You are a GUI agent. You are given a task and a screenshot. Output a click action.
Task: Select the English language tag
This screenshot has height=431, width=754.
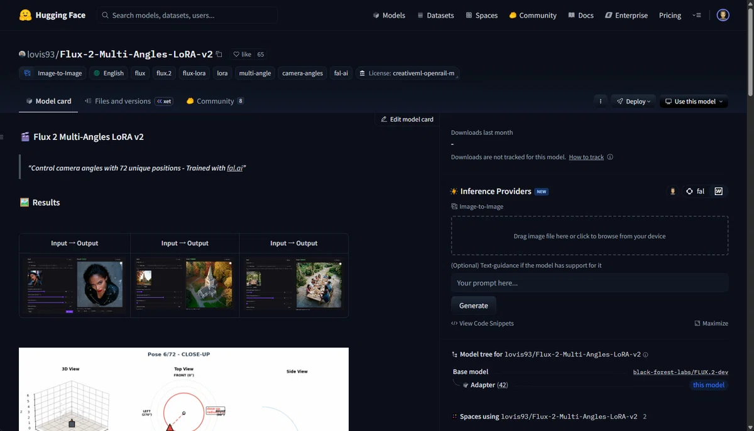[x=109, y=73]
